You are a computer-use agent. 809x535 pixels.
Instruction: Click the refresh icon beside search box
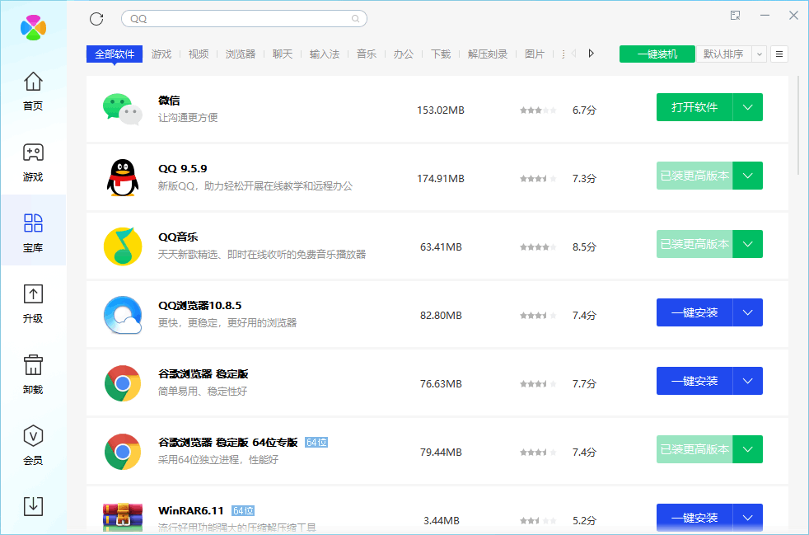[96, 19]
